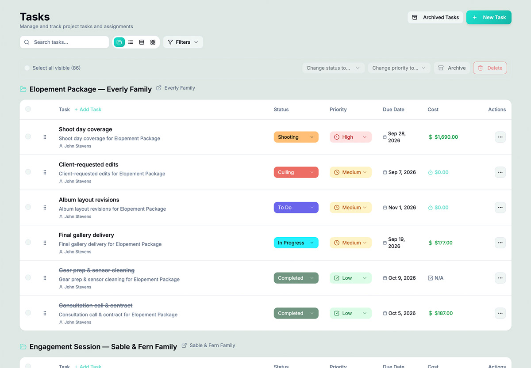
Task: Select the Shoot day coverage row checkbox
Action: [28, 137]
